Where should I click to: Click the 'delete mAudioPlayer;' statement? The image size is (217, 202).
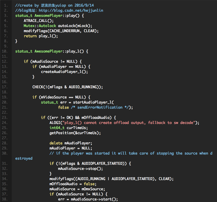(71, 143)
